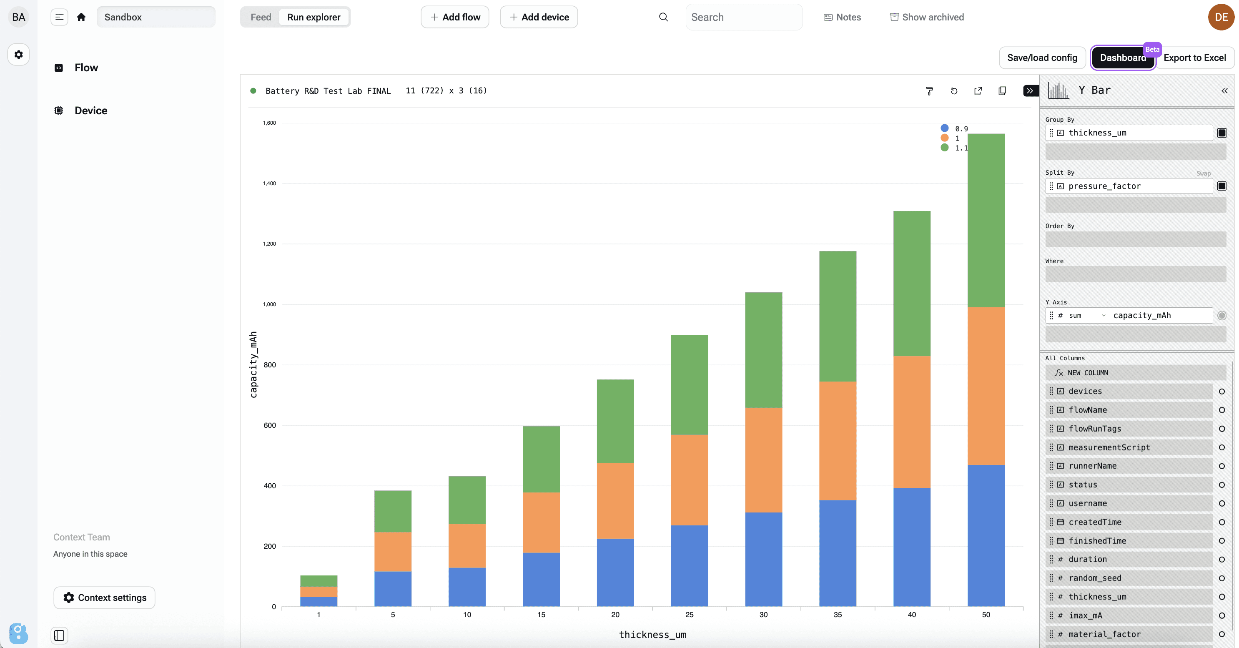
Task: Click the Add flow button
Action: (x=454, y=18)
